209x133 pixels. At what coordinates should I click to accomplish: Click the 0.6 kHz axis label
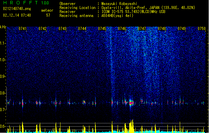click(3, 126)
